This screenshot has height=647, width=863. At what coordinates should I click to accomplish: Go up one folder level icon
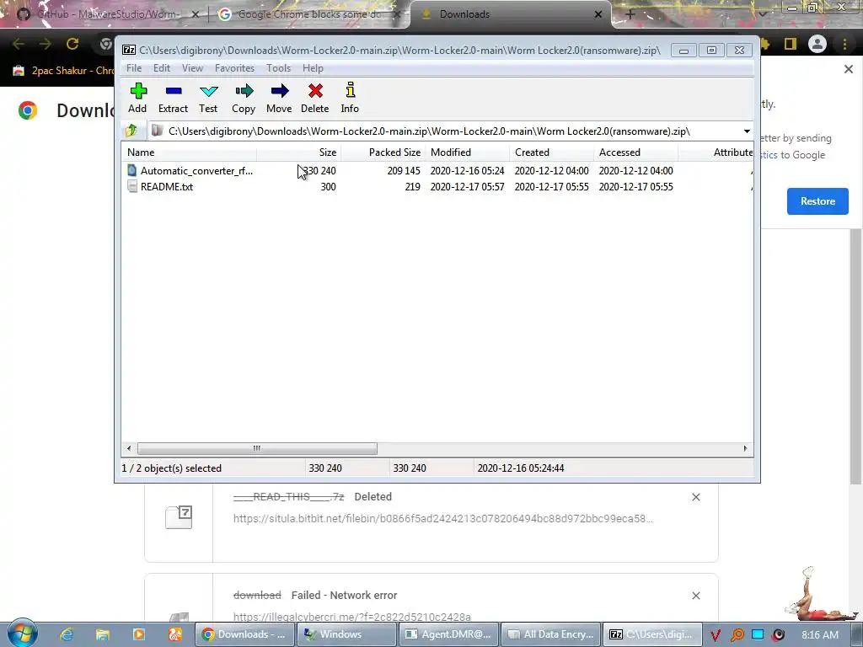(x=131, y=131)
